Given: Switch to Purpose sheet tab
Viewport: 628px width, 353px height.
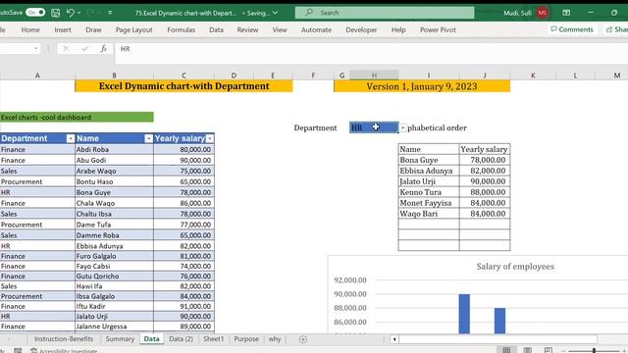Looking at the screenshot, I should point(246,339).
